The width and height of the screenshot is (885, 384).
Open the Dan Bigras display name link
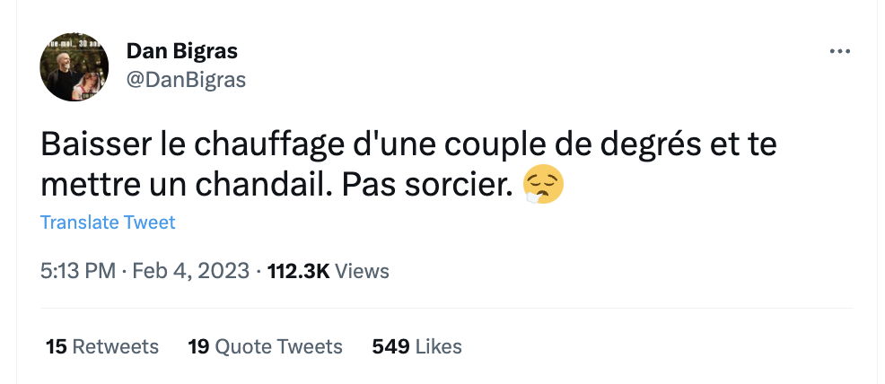click(x=181, y=51)
